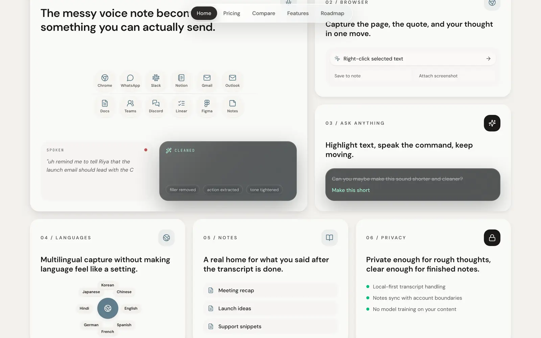Switch to the Features nav item

(298, 13)
